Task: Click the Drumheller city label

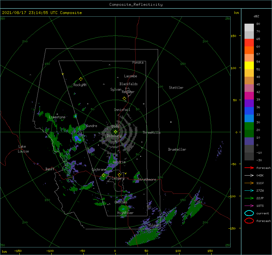Action: click(x=177, y=149)
